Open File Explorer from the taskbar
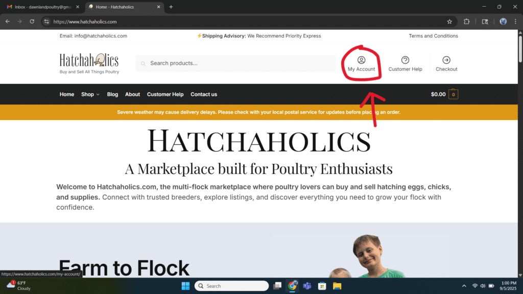 point(337,286)
